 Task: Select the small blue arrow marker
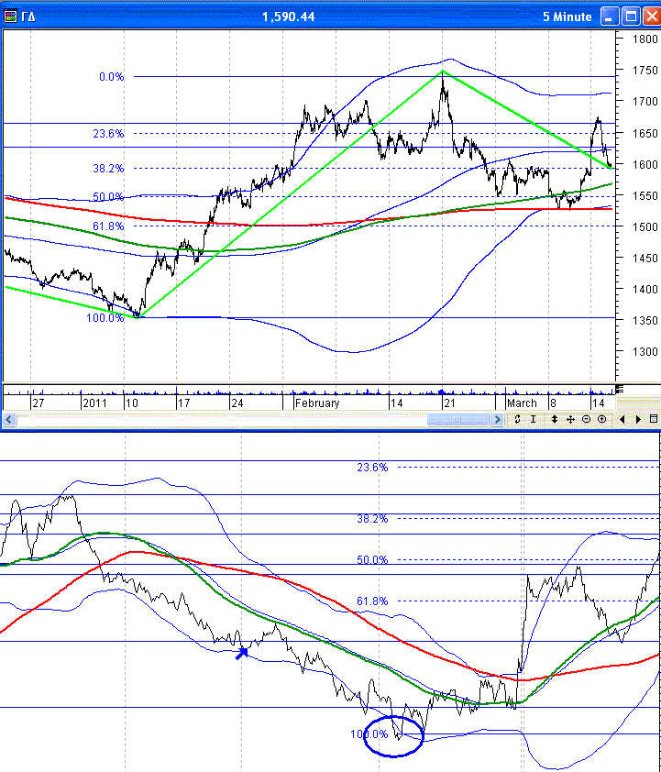[x=242, y=653]
